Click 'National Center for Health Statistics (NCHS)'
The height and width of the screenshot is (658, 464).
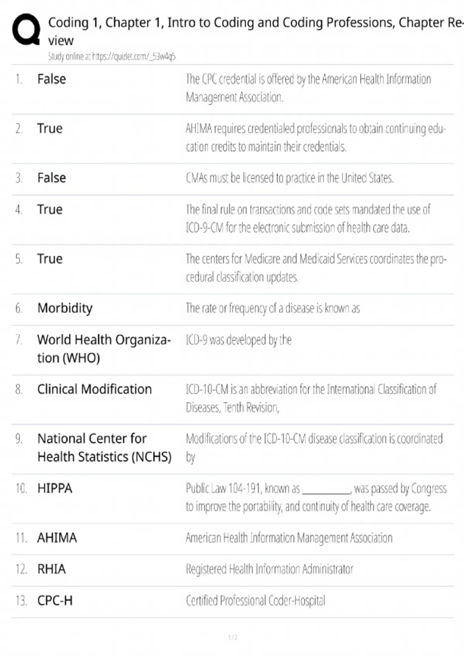(104, 447)
